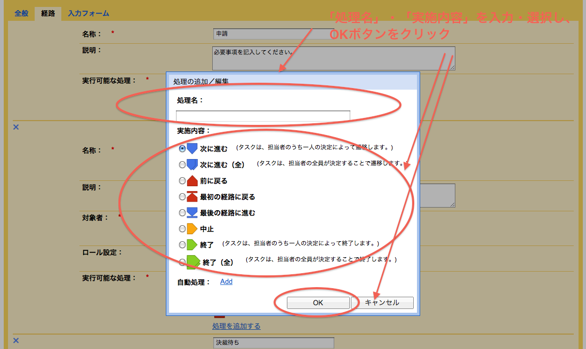Click the red 最初の経路に戻る icon
The width and height of the screenshot is (586, 349).
(x=192, y=197)
